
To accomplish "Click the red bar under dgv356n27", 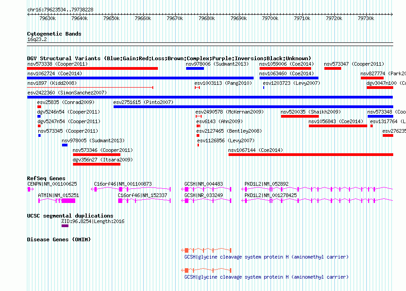I will pos(97,164).
